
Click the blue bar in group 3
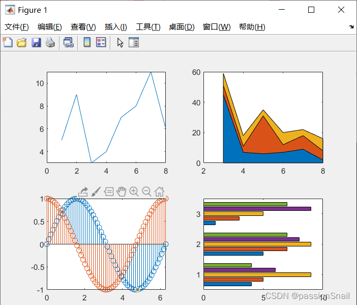[210, 223]
